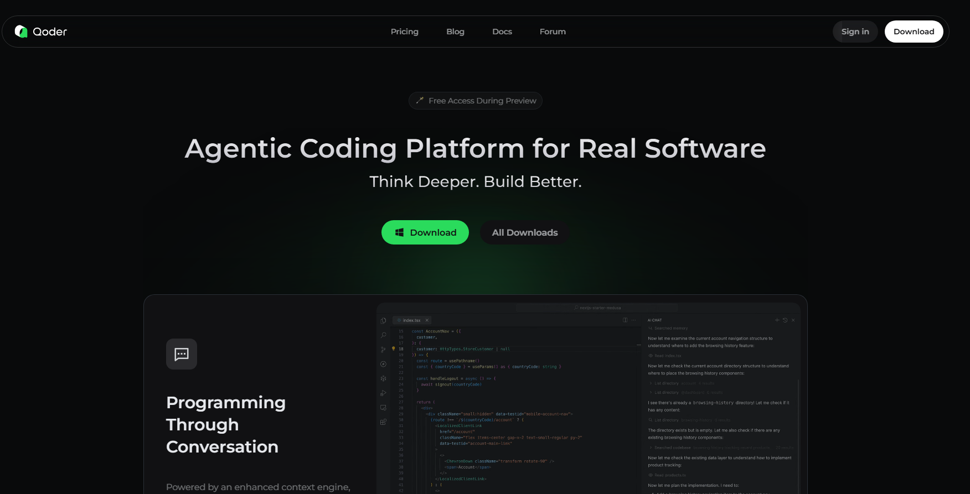
Task: Click the Agentic Coding Platform headline
Action: pyautogui.click(x=476, y=148)
